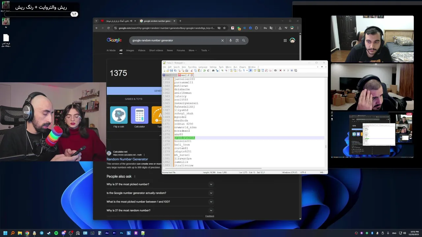Click the Google search input field
Screen dimensions: 422x237
[x=175, y=40]
